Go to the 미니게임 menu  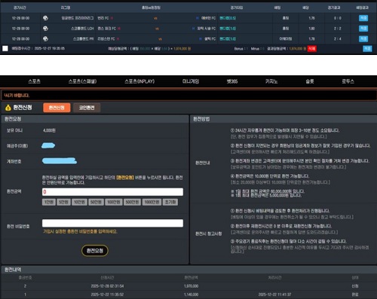click(191, 81)
